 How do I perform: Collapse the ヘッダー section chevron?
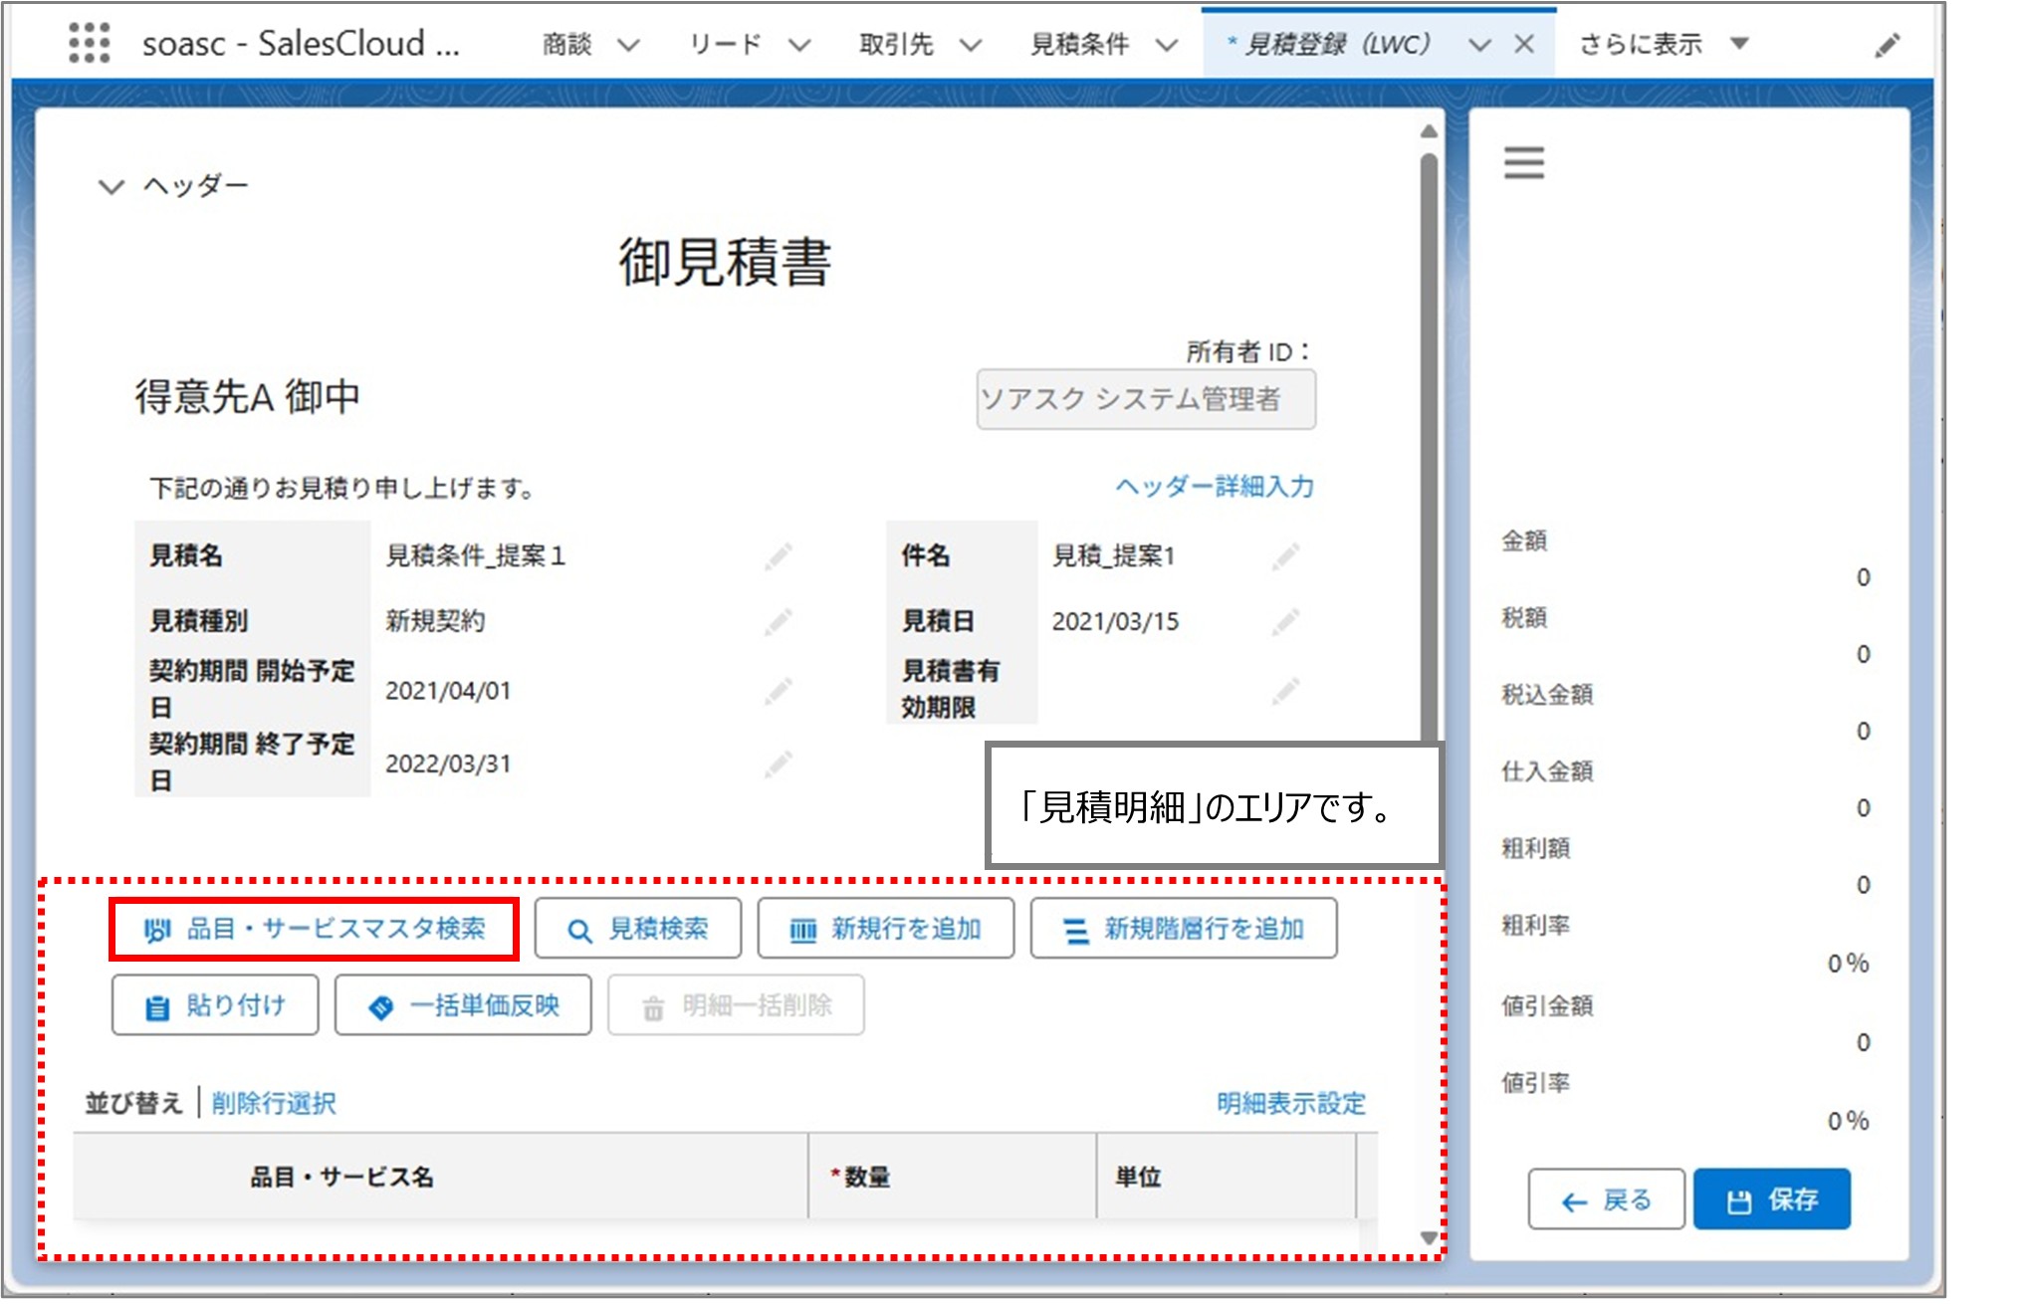110,184
